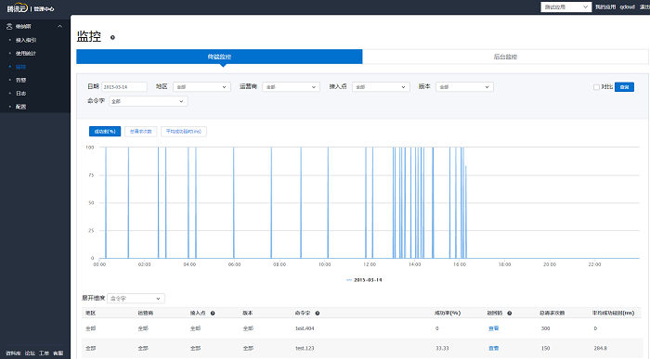Select the 平均成功延时(ms) chart button
The height and width of the screenshot is (359, 650).
[x=184, y=131]
